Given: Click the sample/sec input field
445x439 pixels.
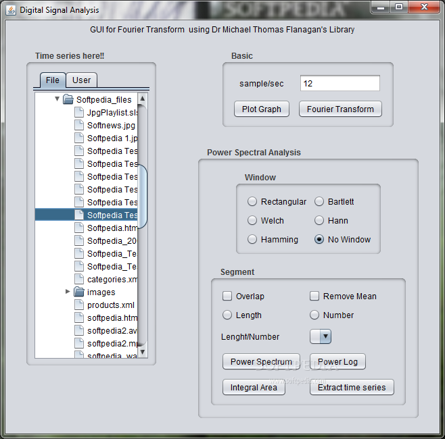Looking at the screenshot, I should coord(340,83).
